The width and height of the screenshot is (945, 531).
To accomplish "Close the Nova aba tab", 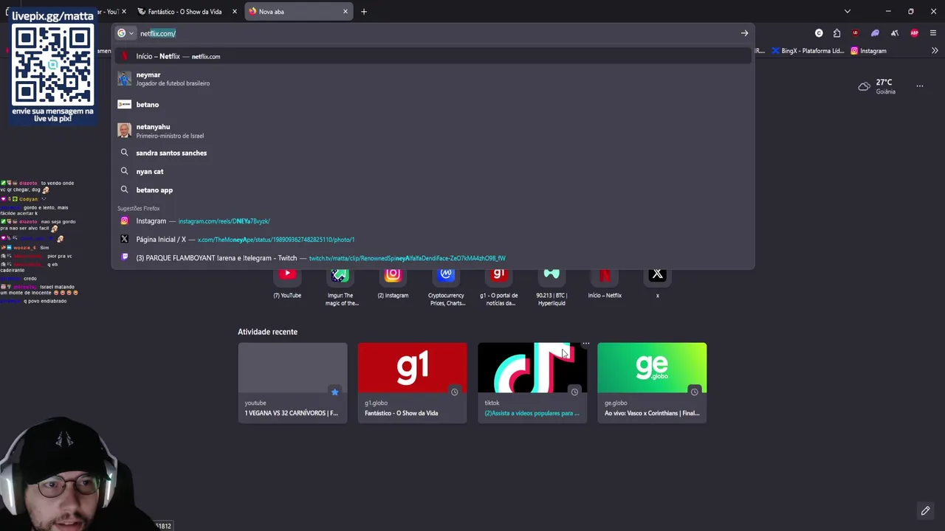I will [x=345, y=12].
